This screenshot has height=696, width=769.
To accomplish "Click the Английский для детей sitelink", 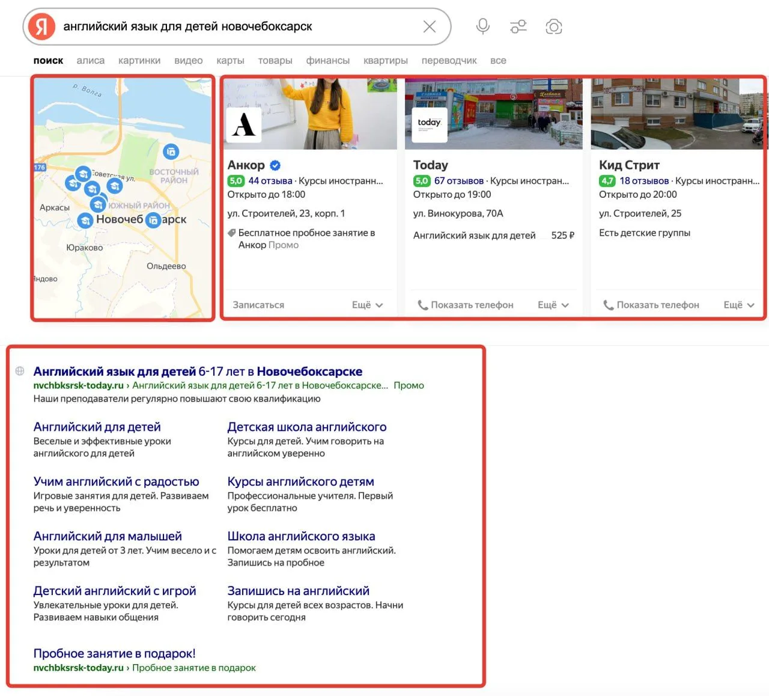I will pyautogui.click(x=97, y=427).
